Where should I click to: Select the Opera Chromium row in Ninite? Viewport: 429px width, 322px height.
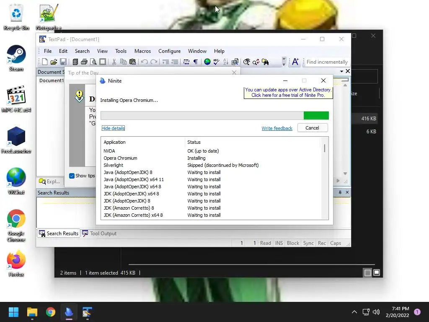tap(211, 158)
